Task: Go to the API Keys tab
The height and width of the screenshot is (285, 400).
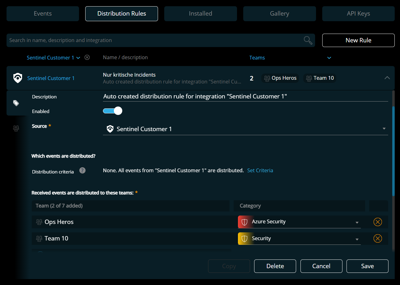Action: tap(358, 14)
